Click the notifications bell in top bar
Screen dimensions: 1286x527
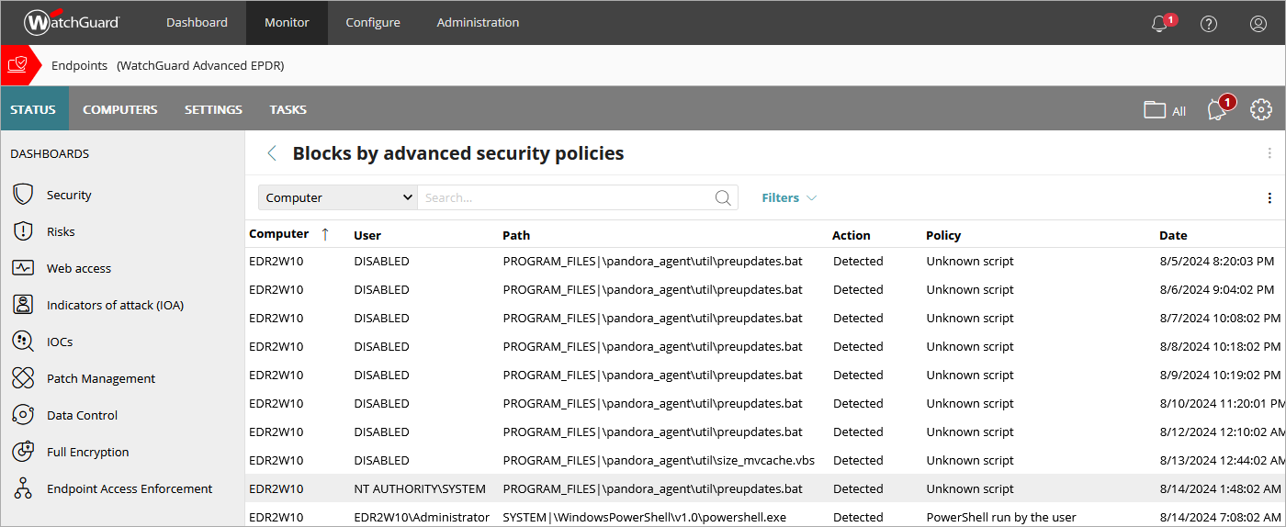tap(1160, 24)
